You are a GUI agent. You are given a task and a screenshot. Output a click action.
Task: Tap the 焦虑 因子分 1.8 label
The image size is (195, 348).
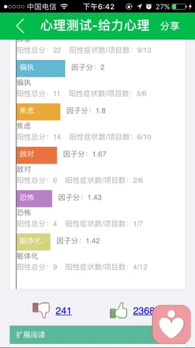click(x=86, y=110)
